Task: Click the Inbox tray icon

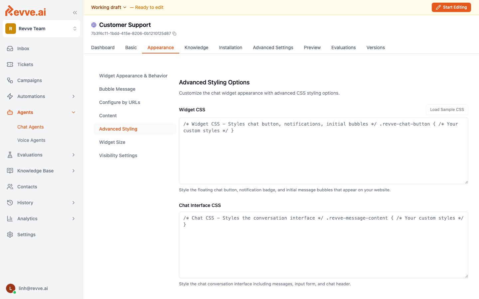Action: point(10,49)
